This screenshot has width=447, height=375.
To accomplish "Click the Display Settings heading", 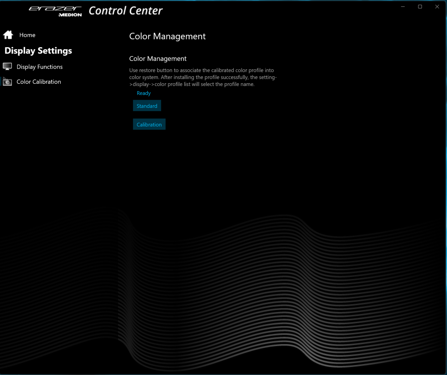I will click(x=38, y=51).
